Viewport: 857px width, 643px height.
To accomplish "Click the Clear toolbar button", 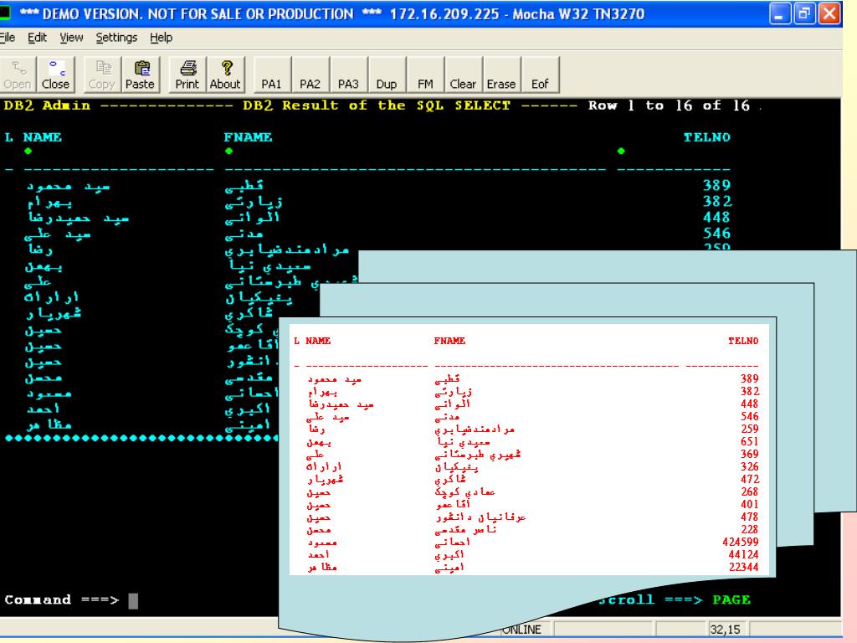I will 463,75.
